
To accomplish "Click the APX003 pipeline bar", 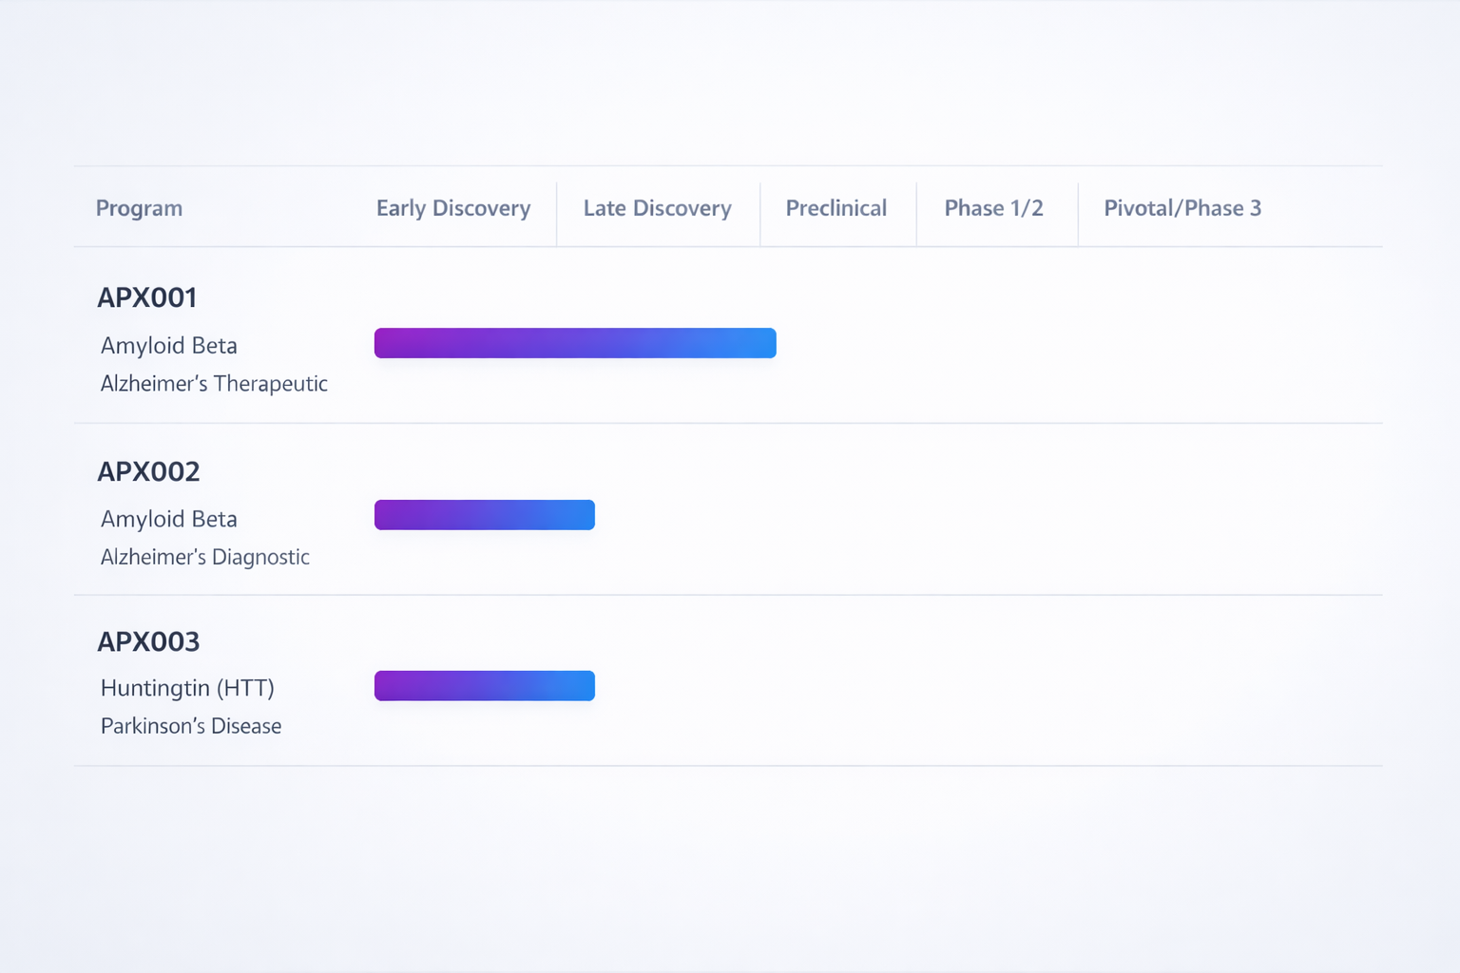I will [484, 685].
